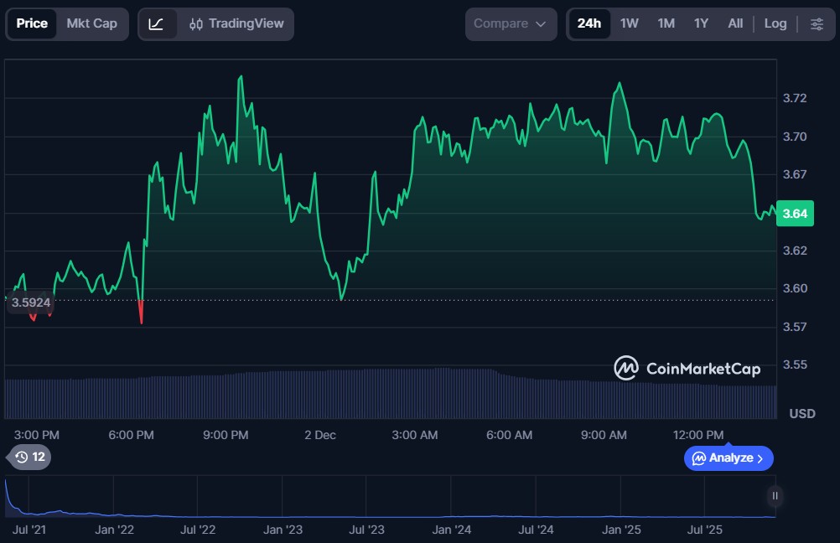This screenshot has height=543, width=840.
Task: Open chart settings sliders icon
Action: pos(816,23)
